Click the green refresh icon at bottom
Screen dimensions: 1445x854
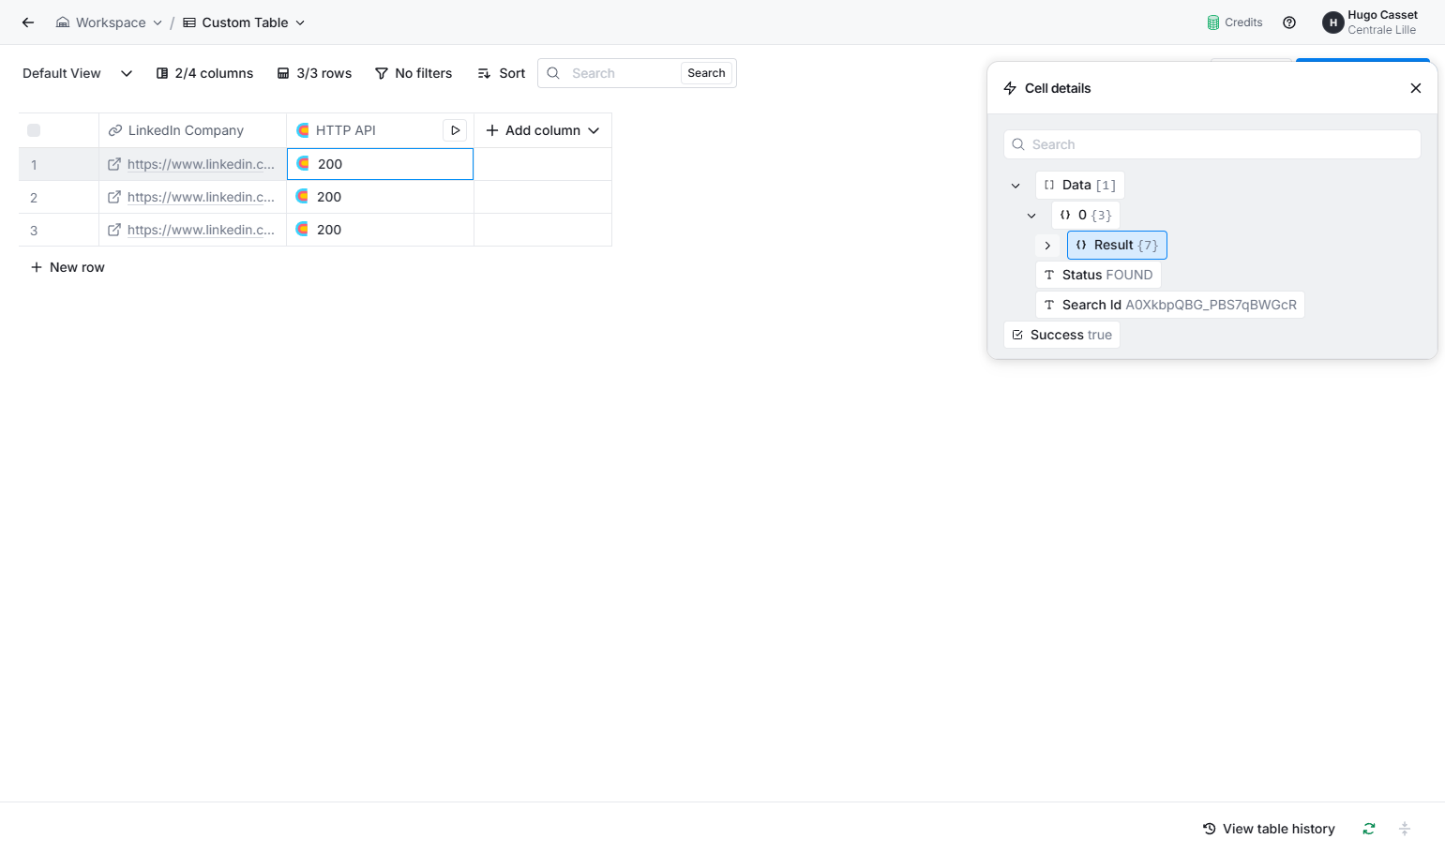point(1369,829)
